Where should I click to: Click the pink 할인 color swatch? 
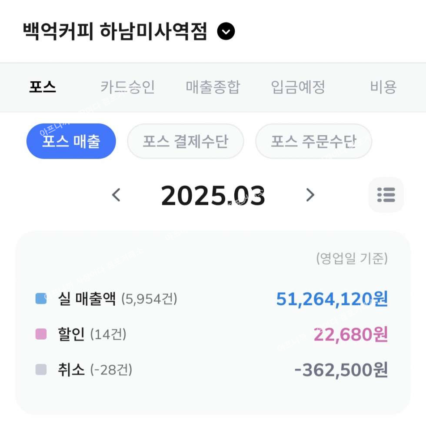(x=41, y=334)
